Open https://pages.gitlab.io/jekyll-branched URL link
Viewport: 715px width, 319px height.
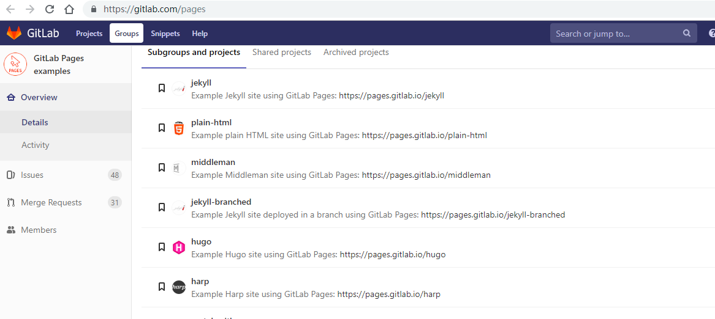point(493,215)
